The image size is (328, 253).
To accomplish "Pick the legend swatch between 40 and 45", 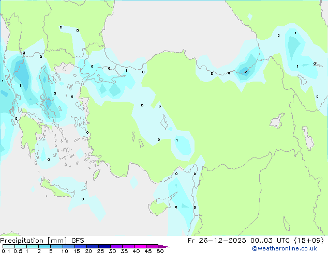I will tap(140, 246).
